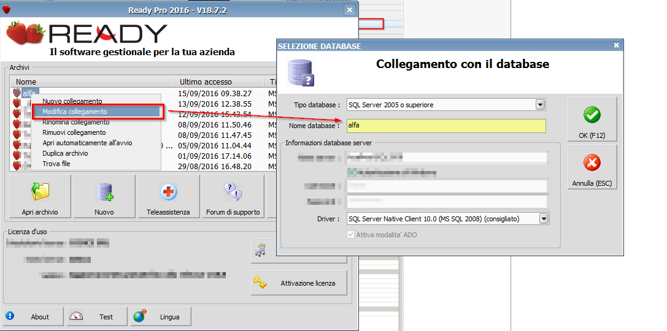Run the Test gauge button
The width and height of the screenshot is (667, 331).
click(97, 316)
